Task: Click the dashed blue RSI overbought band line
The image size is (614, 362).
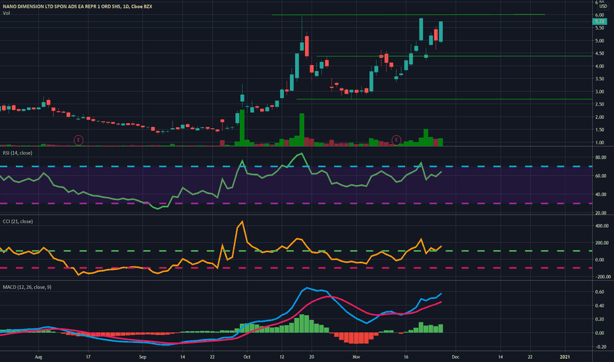Action: coord(296,167)
